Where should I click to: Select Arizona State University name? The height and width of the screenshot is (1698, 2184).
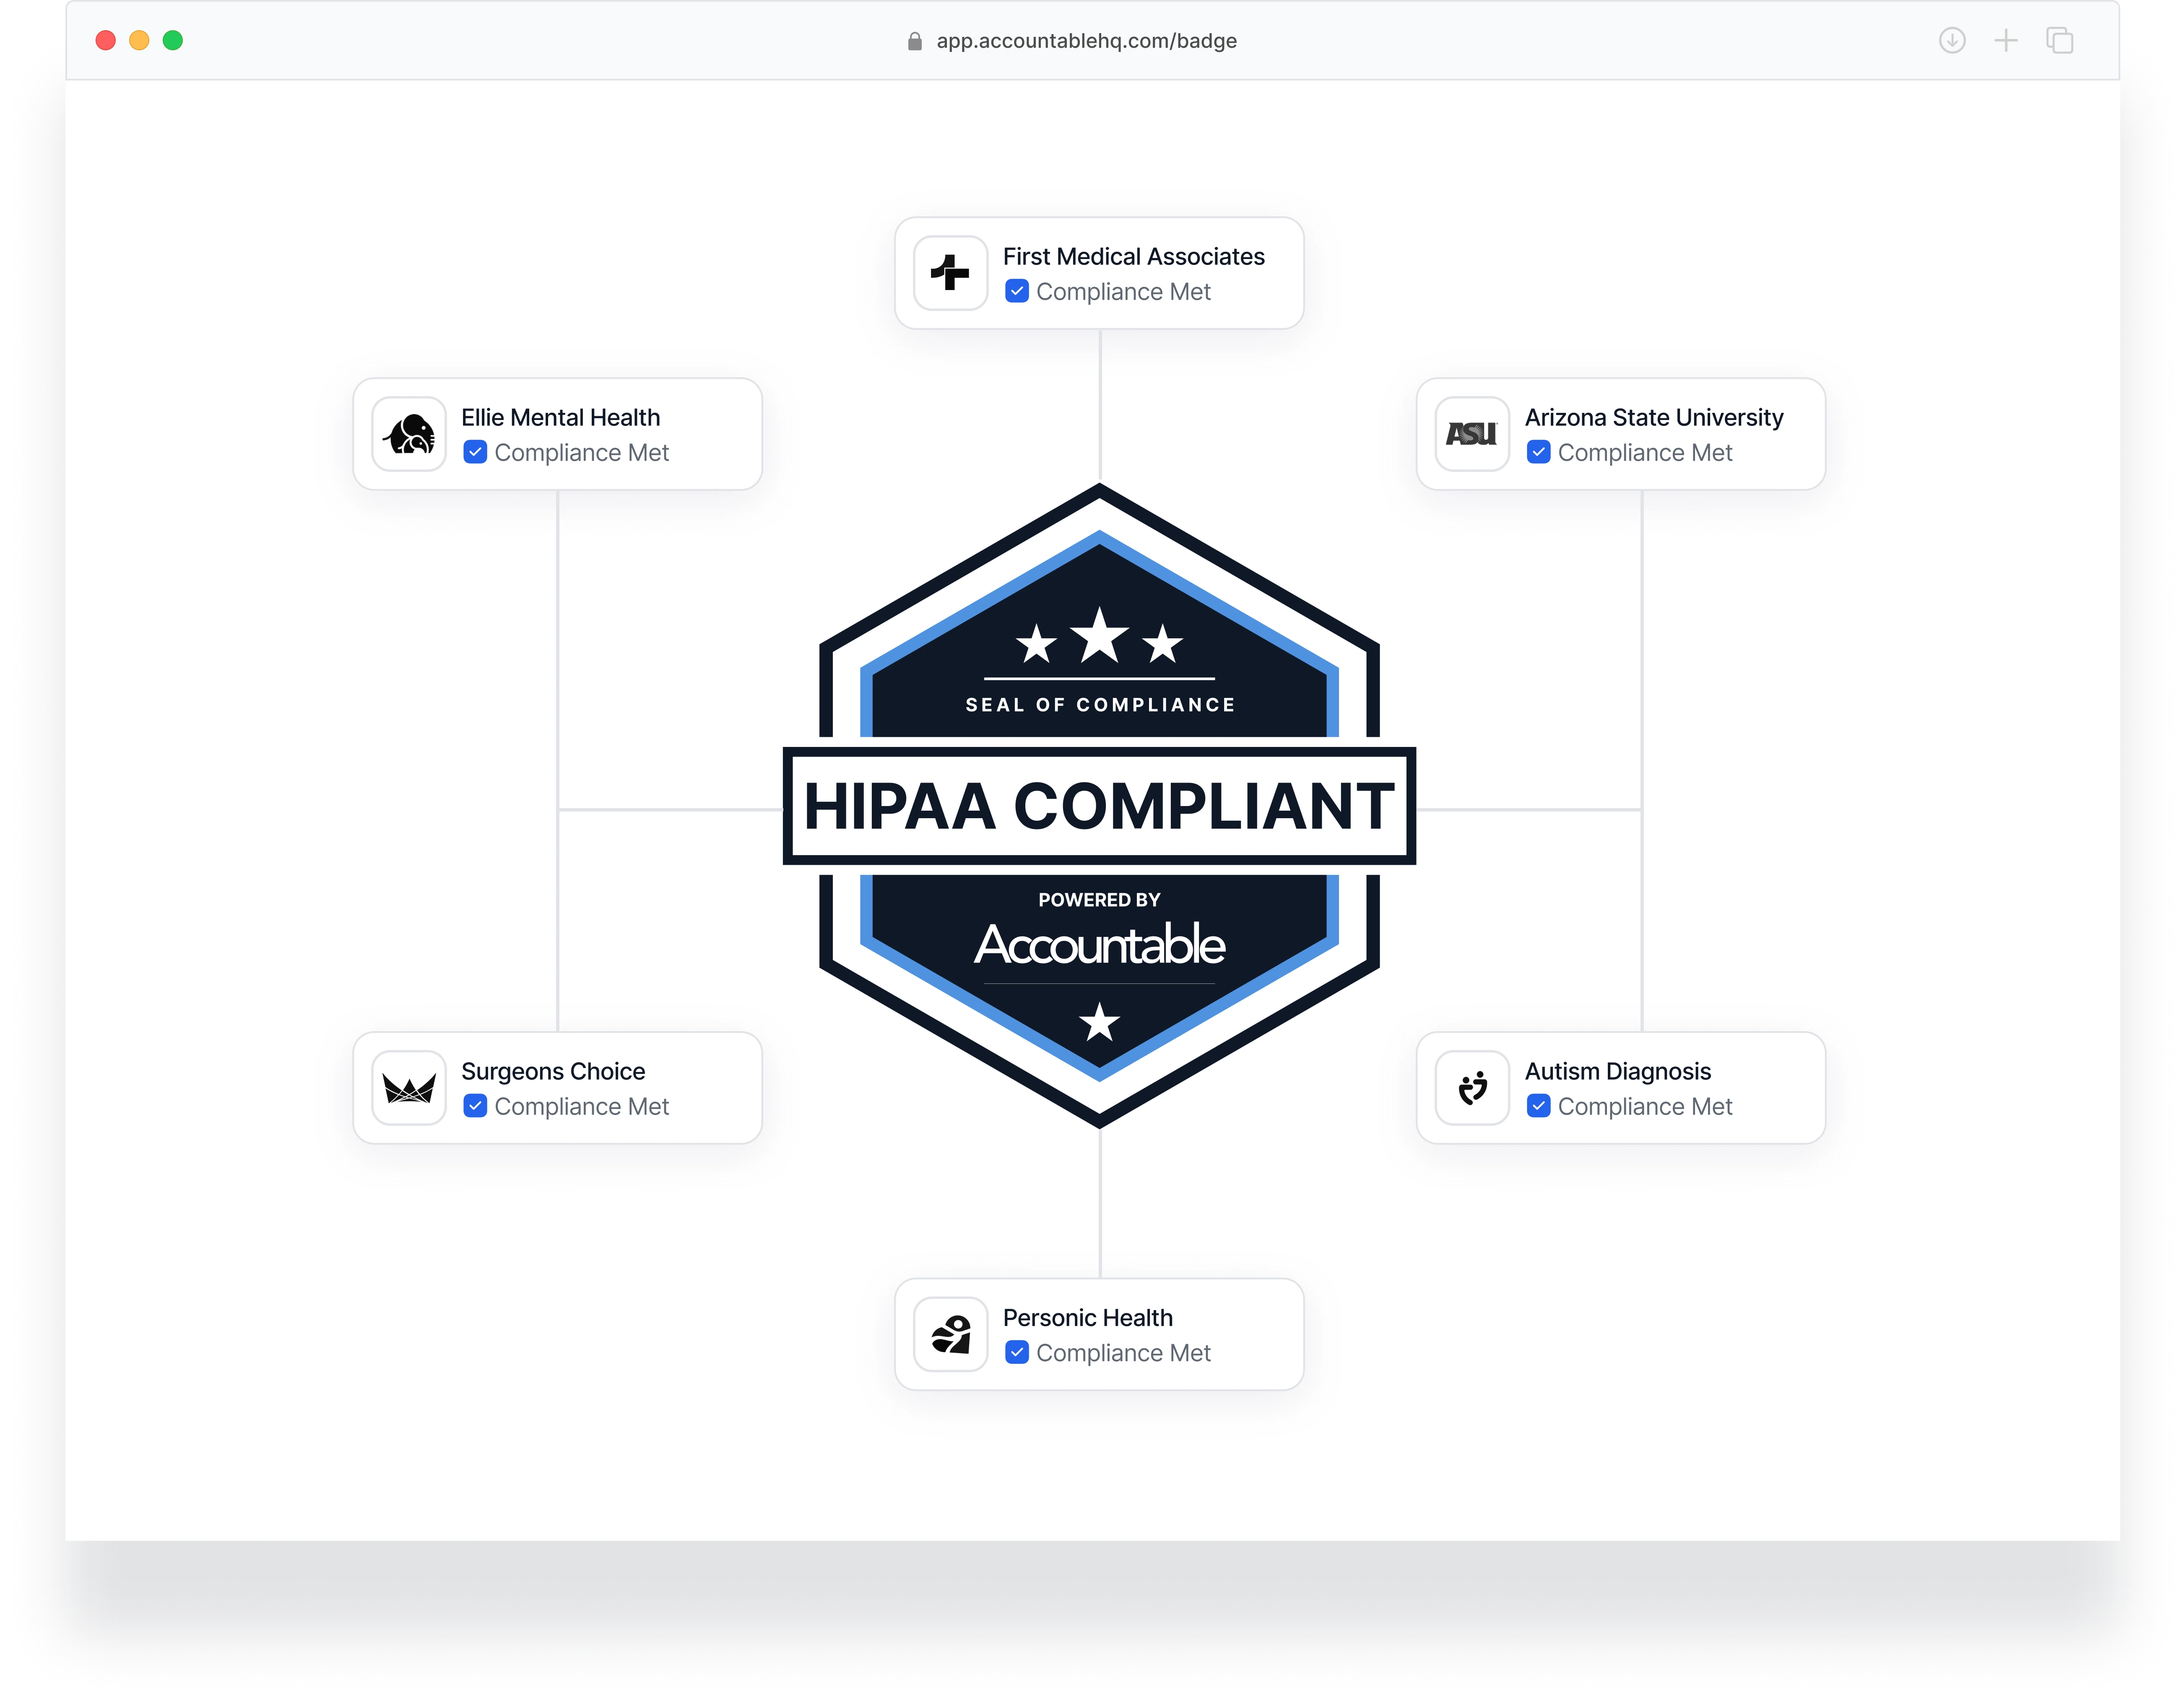[x=1654, y=418]
